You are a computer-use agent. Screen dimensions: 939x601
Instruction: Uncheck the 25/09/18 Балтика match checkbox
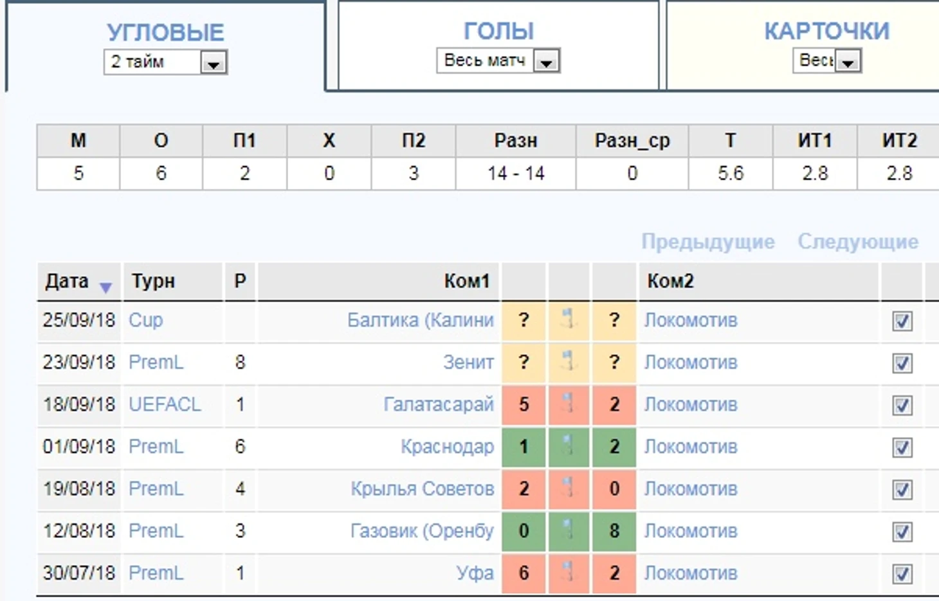(902, 321)
